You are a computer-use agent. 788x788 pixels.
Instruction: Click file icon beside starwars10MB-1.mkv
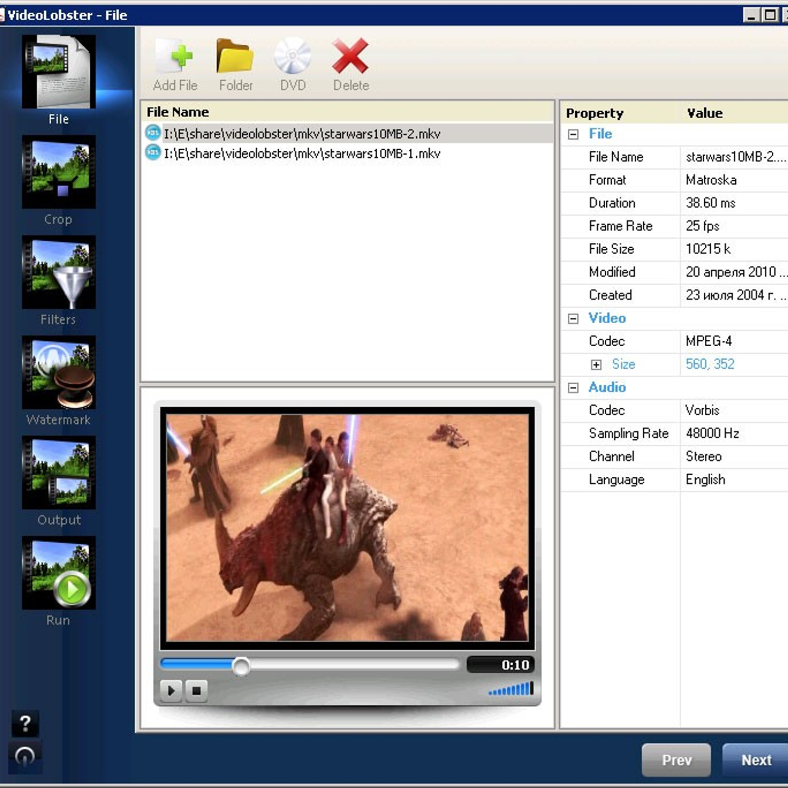[153, 153]
